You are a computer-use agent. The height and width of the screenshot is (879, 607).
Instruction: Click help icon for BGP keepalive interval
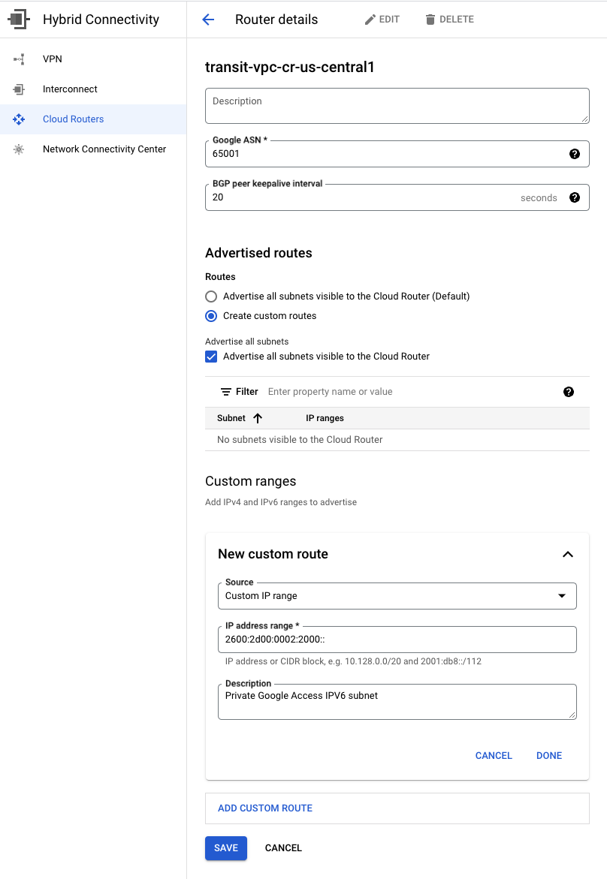574,197
